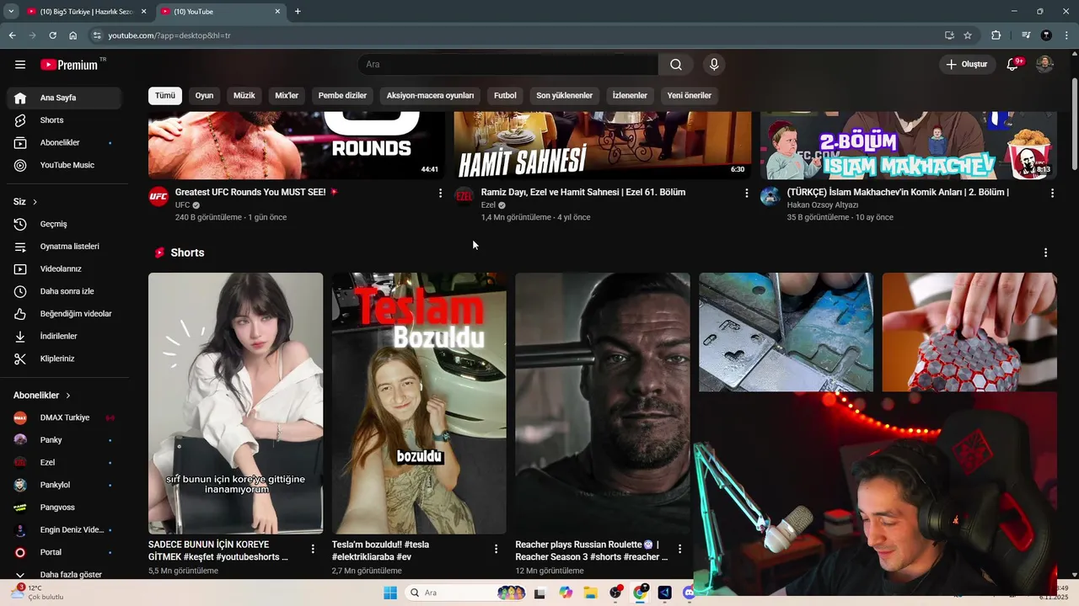The image size is (1079, 606).
Task: Select the Yeni öneriler chip
Action: (x=690, y=96)
